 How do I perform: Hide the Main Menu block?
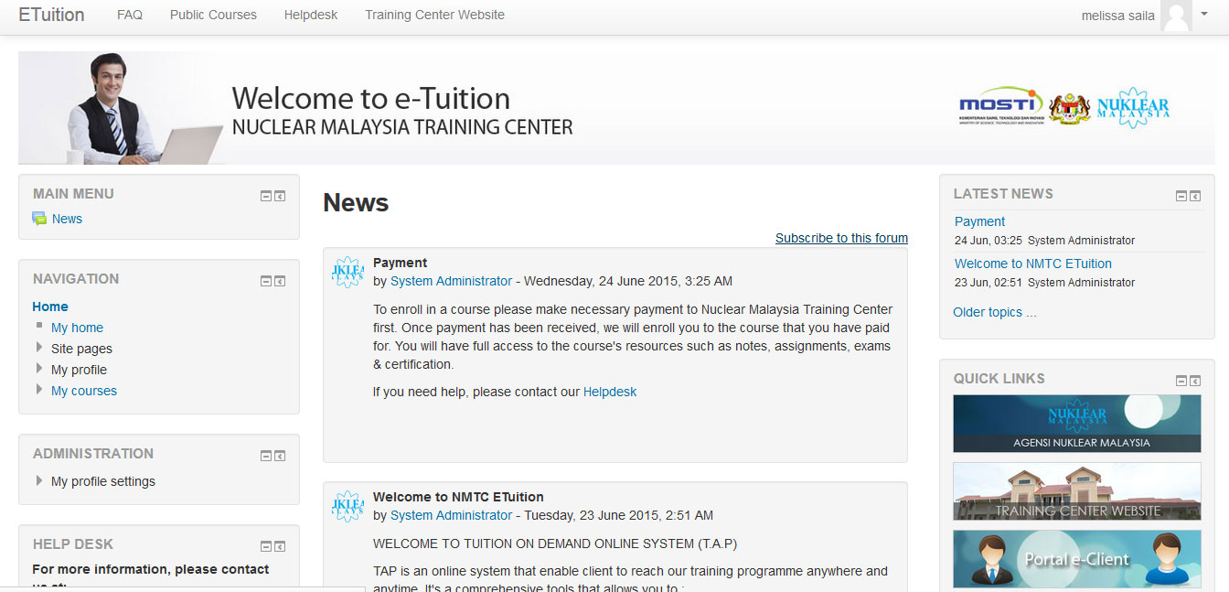click(x=266, y=196)
